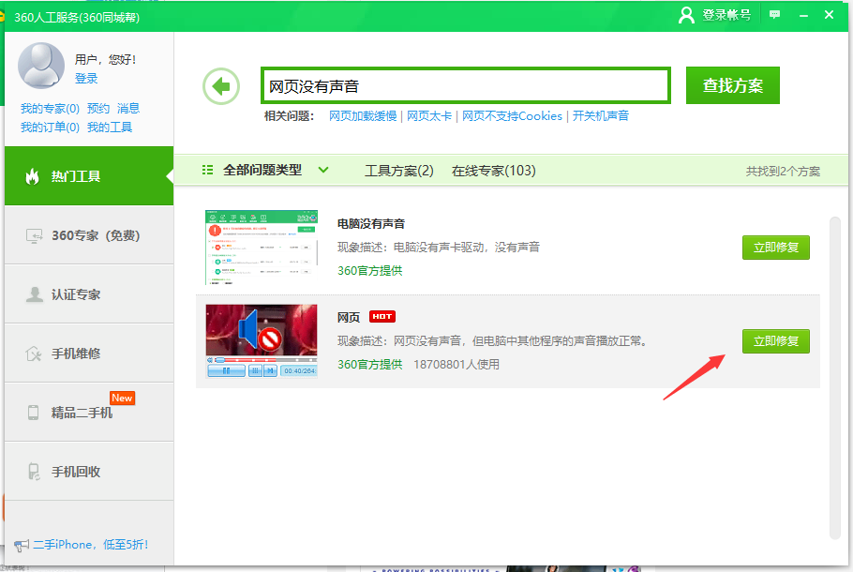Screen dimensions: 853x572
Task: Click the 网页 solution title
Action: click(x=349, y=317)
